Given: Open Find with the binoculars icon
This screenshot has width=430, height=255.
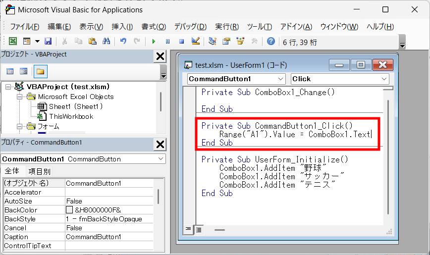Looking at the screenshot, I should (x=106, y=41).
